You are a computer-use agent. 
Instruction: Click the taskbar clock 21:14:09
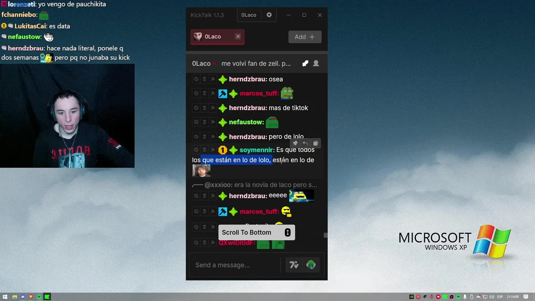513,297
